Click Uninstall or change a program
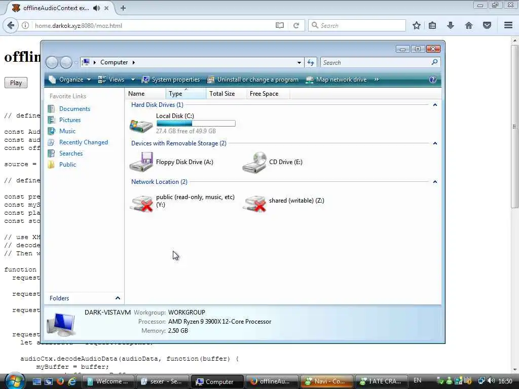This screenshot has width=519, height=389. pyautogui.click(x=253, y=80)
